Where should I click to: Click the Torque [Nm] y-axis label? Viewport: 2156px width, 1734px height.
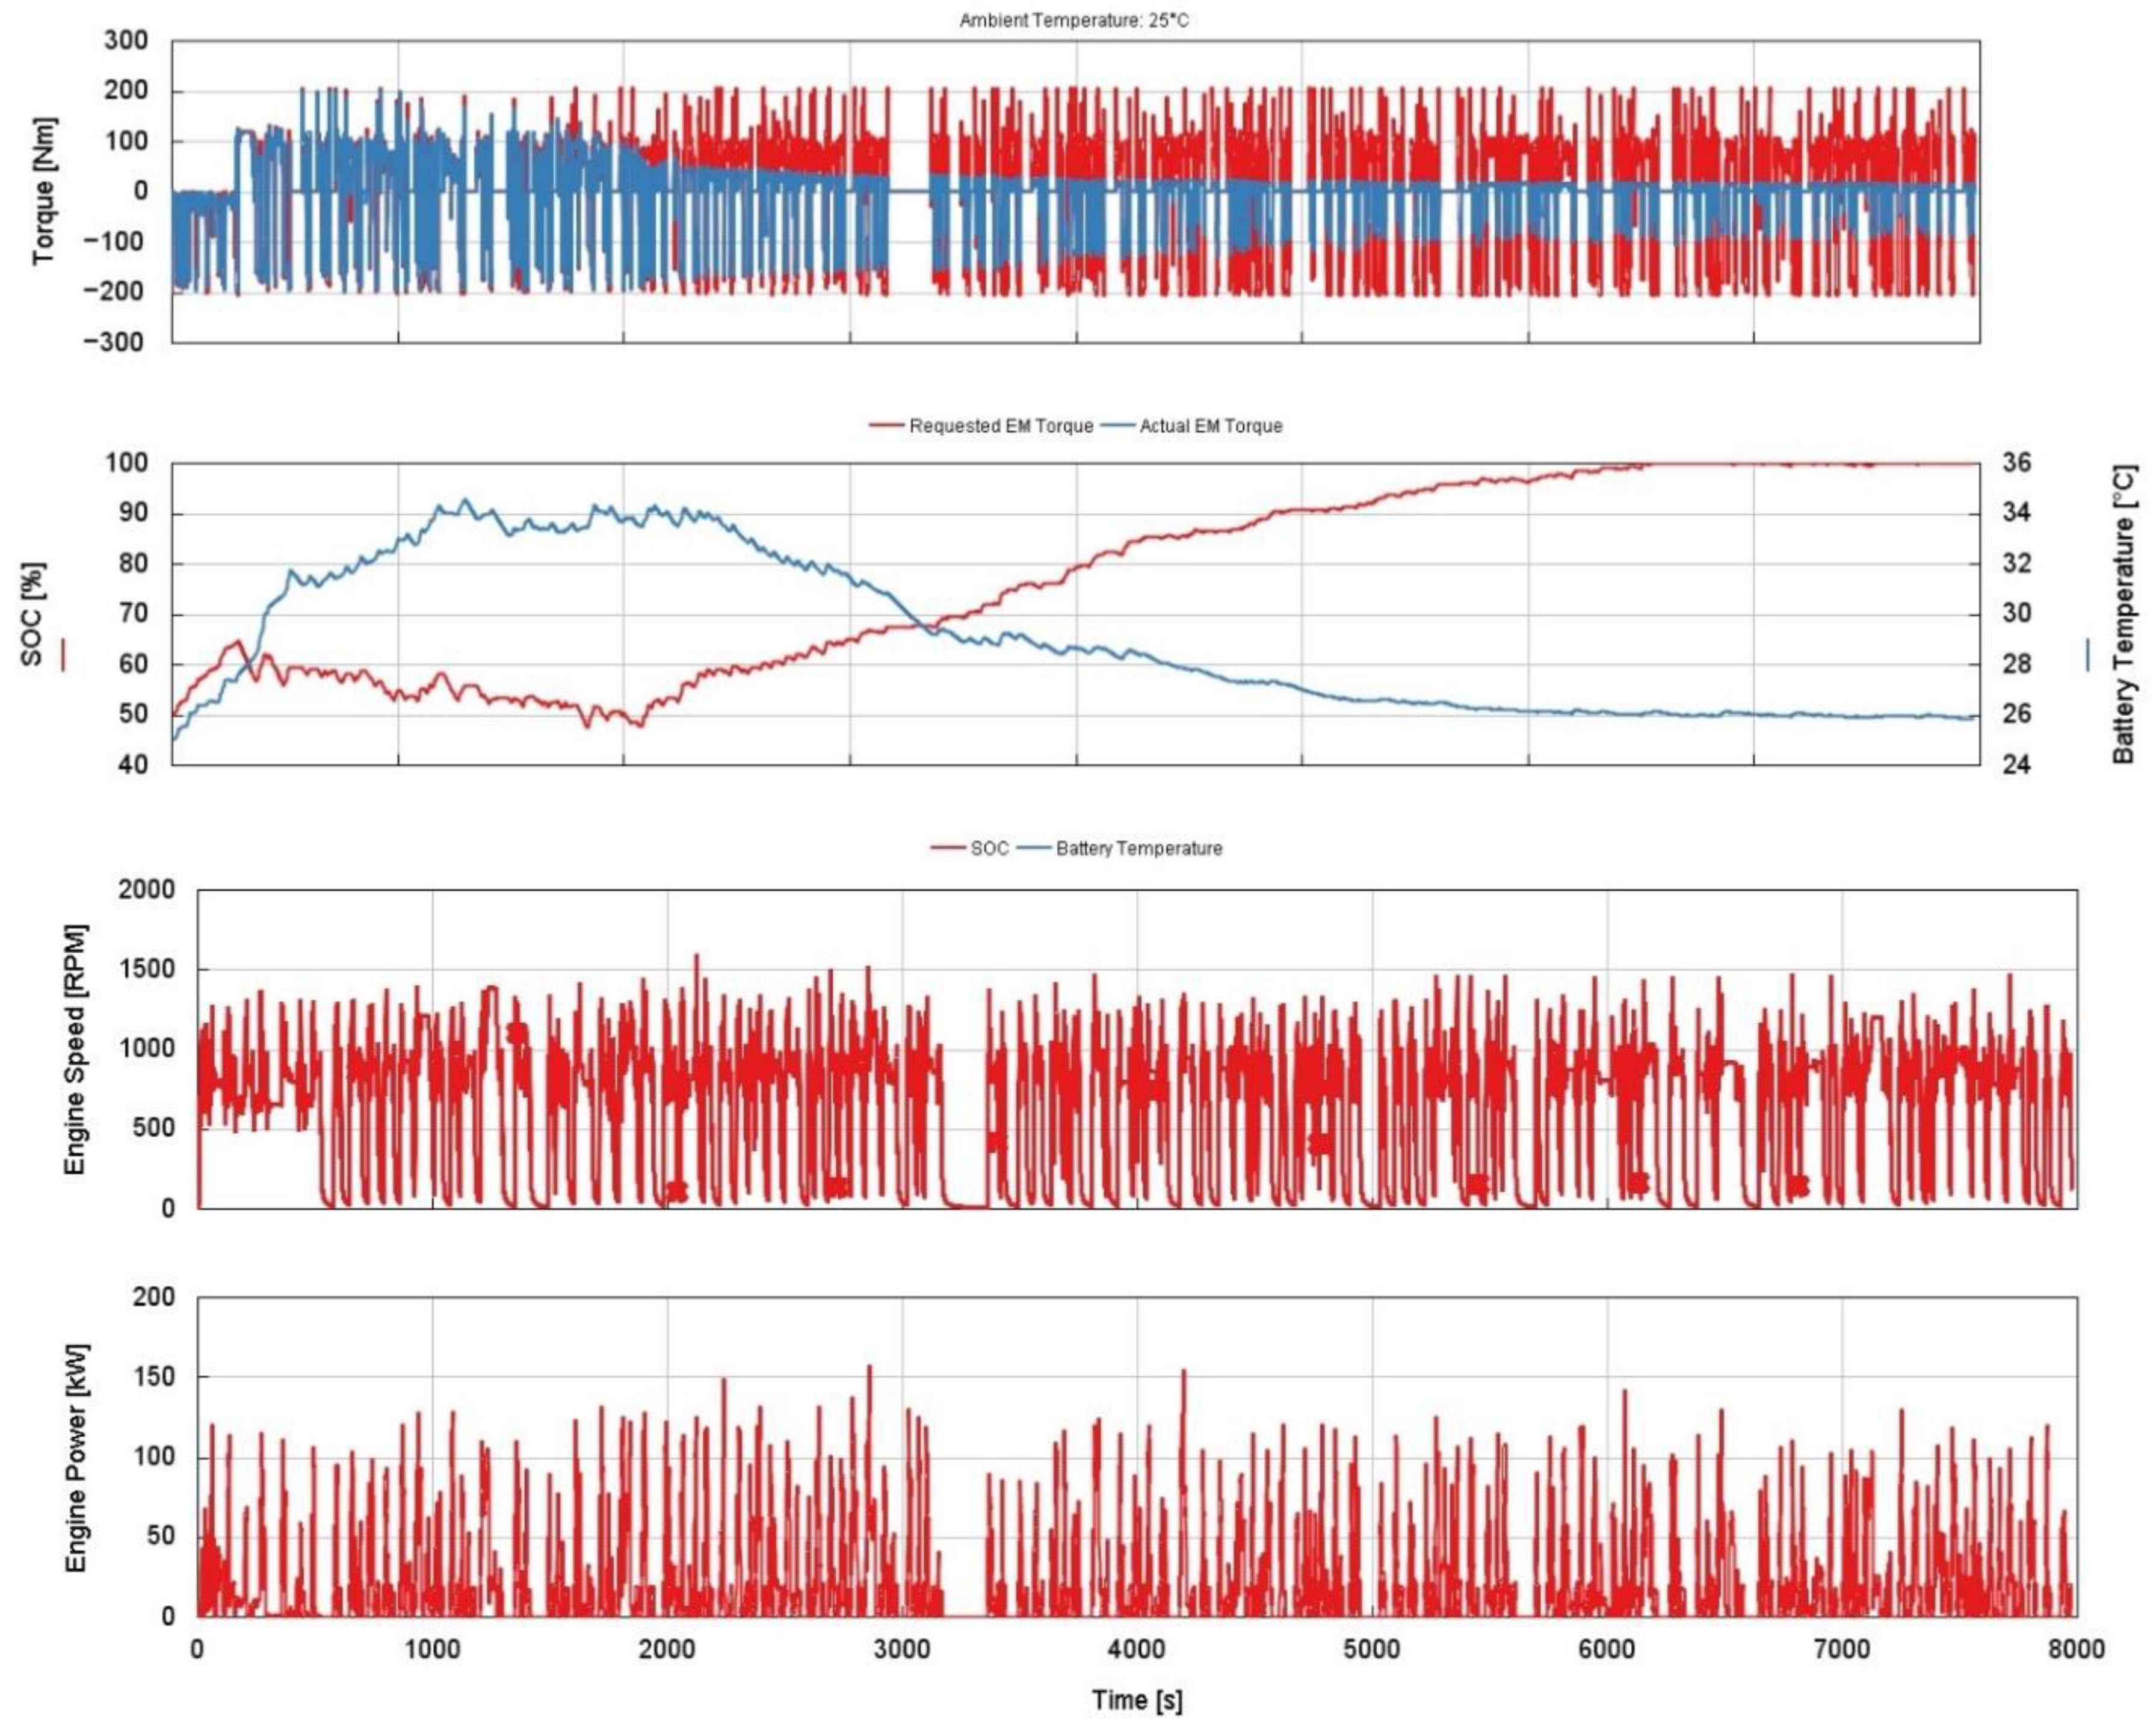(x=44, y=191)
